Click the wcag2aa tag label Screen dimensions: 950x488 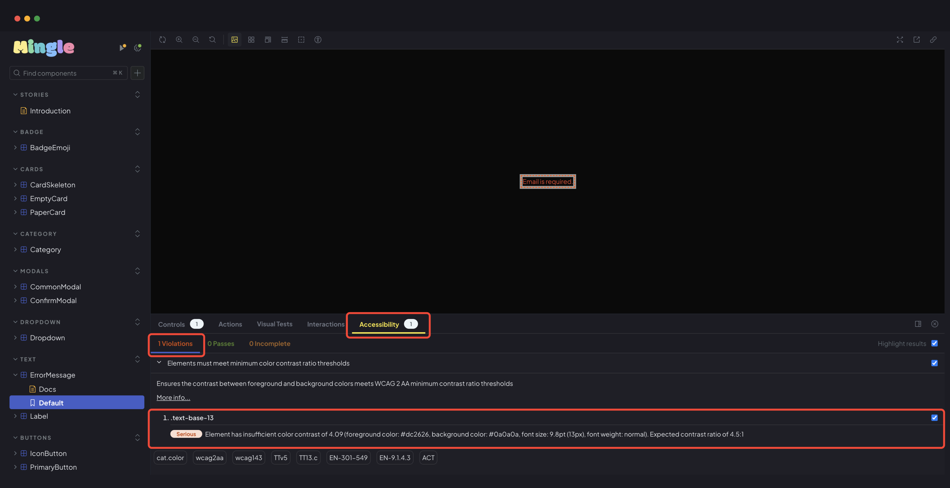pyautogui.click(x=209, y=458)
